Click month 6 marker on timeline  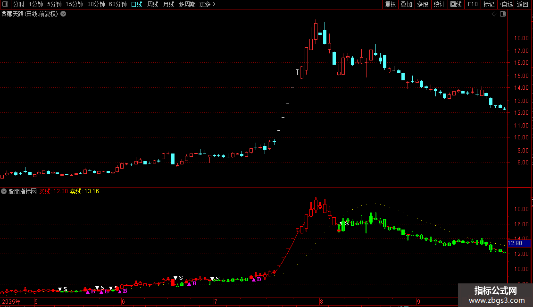[124, 301]
